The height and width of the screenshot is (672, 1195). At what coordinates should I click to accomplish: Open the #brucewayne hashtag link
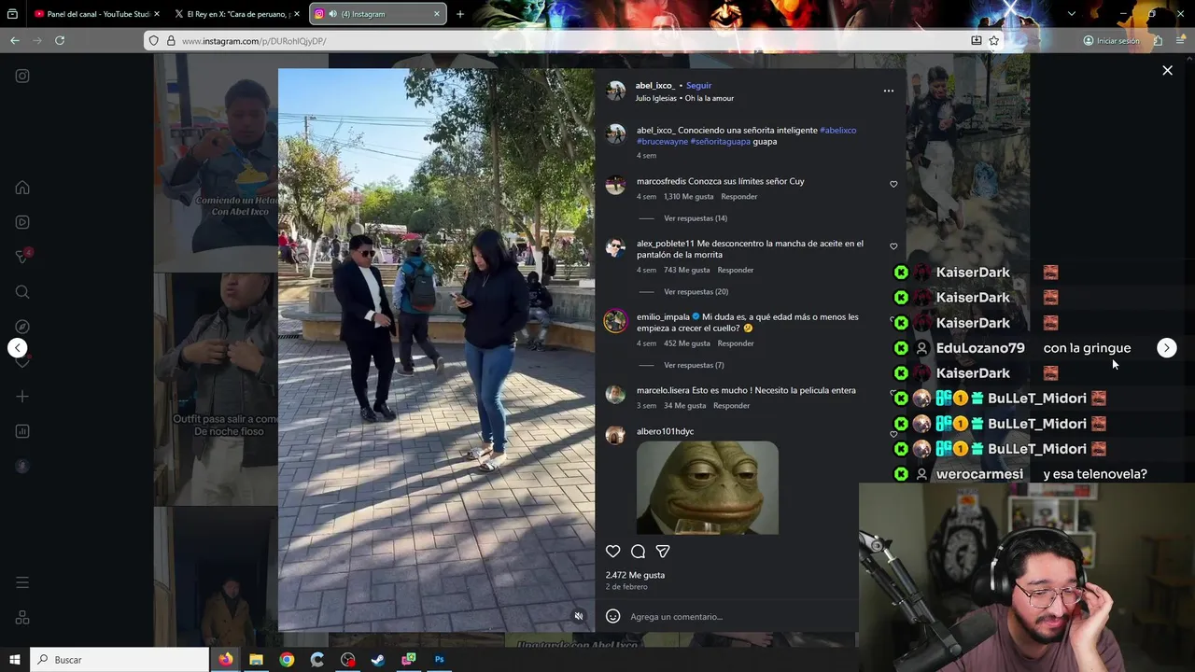[662, 142]
